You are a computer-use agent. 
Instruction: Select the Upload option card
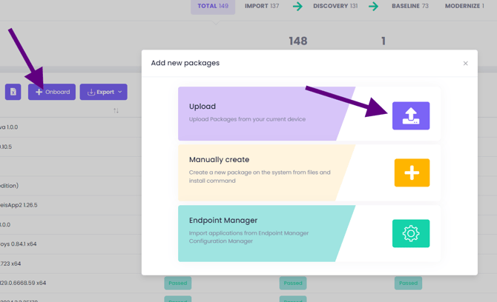(x=260, y=113)
